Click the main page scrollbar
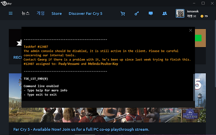The width and height of the screenshot is (216, 135). coord(215,54)
